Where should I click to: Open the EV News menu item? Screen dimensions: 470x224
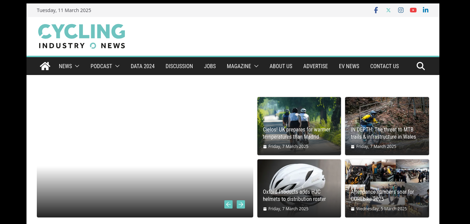coord(349,66)
